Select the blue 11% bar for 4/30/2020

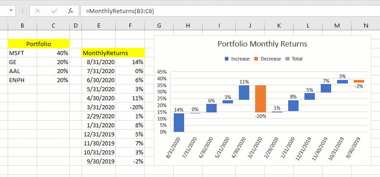[x=244, y=93]
